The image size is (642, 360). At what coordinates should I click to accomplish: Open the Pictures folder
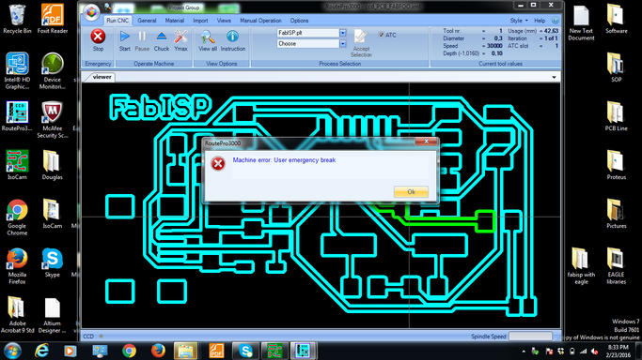click(617, 214)
